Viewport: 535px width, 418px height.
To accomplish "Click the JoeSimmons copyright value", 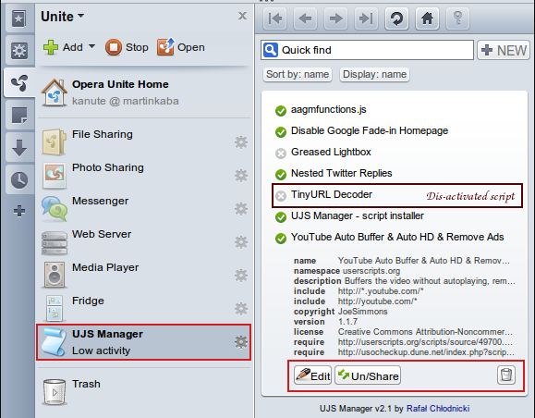I will pos(363,312).
